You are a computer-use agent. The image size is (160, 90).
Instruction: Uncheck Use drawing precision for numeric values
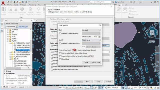pyautogui.click(x=60, y=56)
